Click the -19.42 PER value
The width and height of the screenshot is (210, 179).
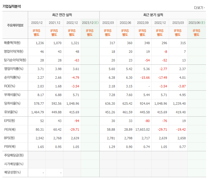[x=181, y=129]
